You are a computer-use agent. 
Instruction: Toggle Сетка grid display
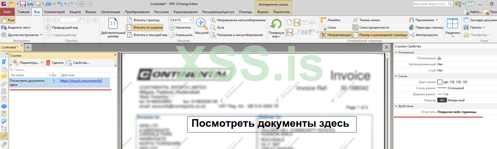[x=328, y=28]
